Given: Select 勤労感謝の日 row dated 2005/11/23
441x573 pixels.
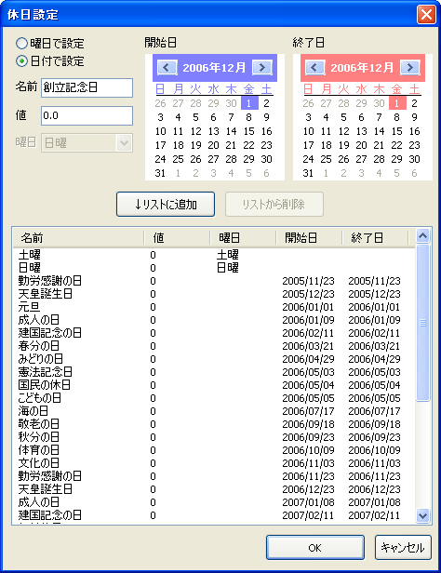Looking at the screenshot, I should pyautogui.click(x=214, y=281).
